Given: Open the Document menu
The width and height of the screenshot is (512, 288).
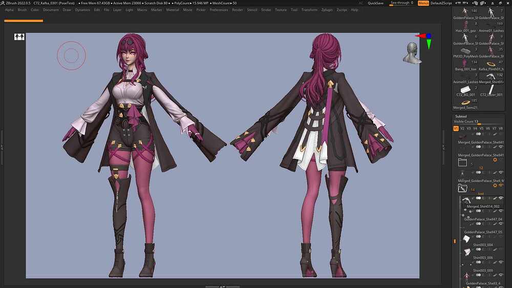Looking at the screenshot, I should pyautogui.click(x=51, y=10).
